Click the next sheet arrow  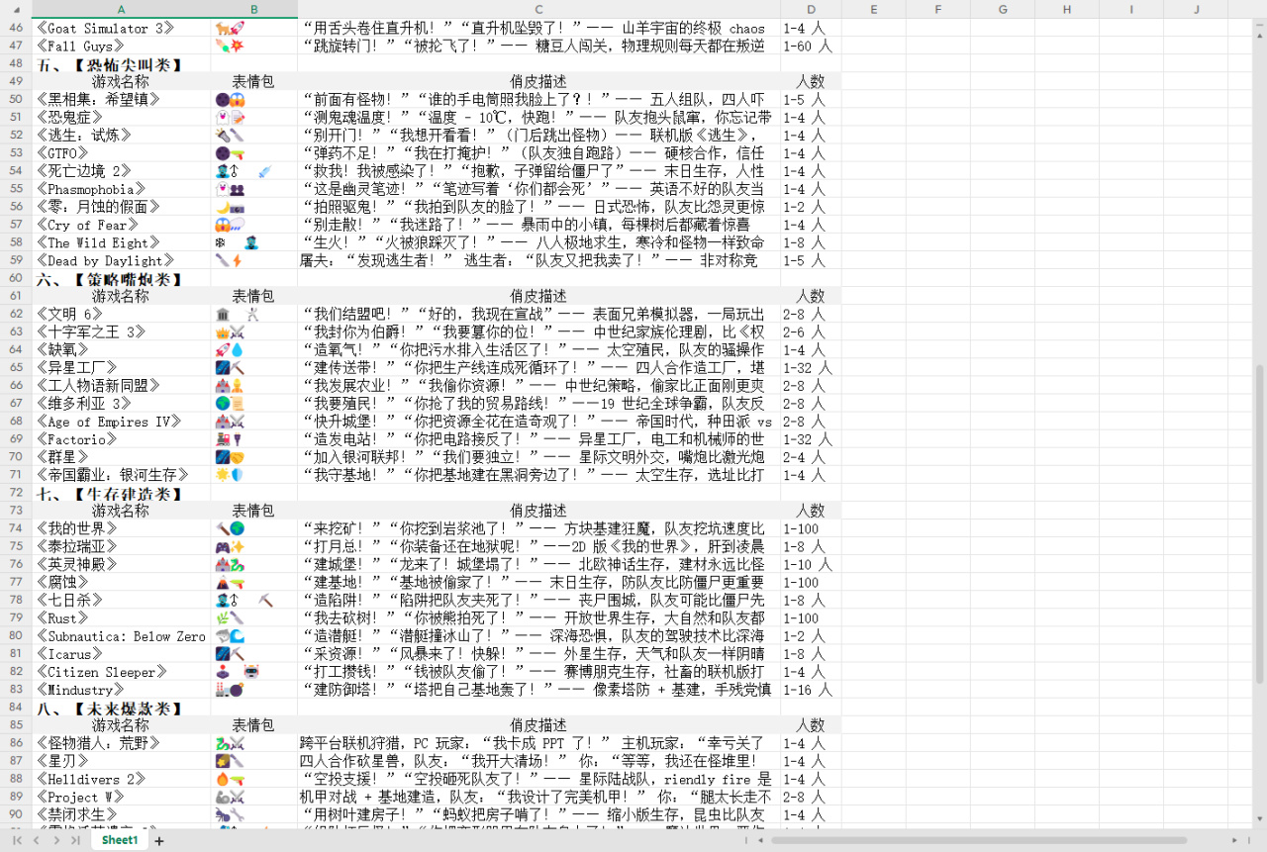[x=56, y=840]
